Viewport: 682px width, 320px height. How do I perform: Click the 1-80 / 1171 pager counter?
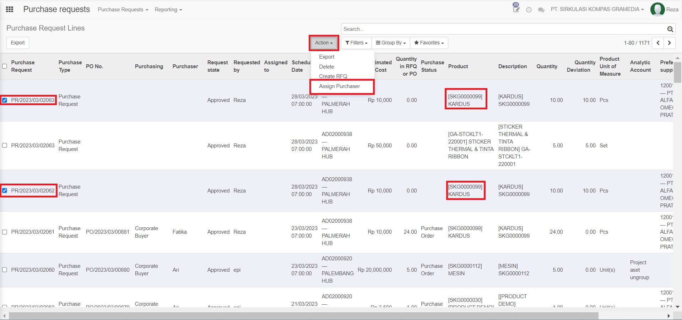click(637, 43)
